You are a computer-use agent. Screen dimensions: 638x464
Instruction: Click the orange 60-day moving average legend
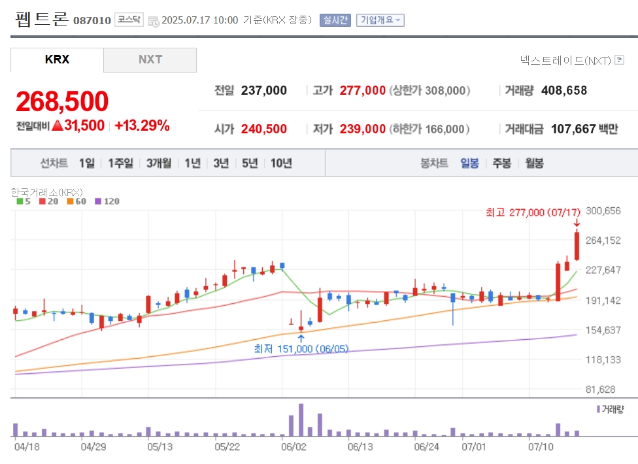pyautogui.click(x=76, y=201)
